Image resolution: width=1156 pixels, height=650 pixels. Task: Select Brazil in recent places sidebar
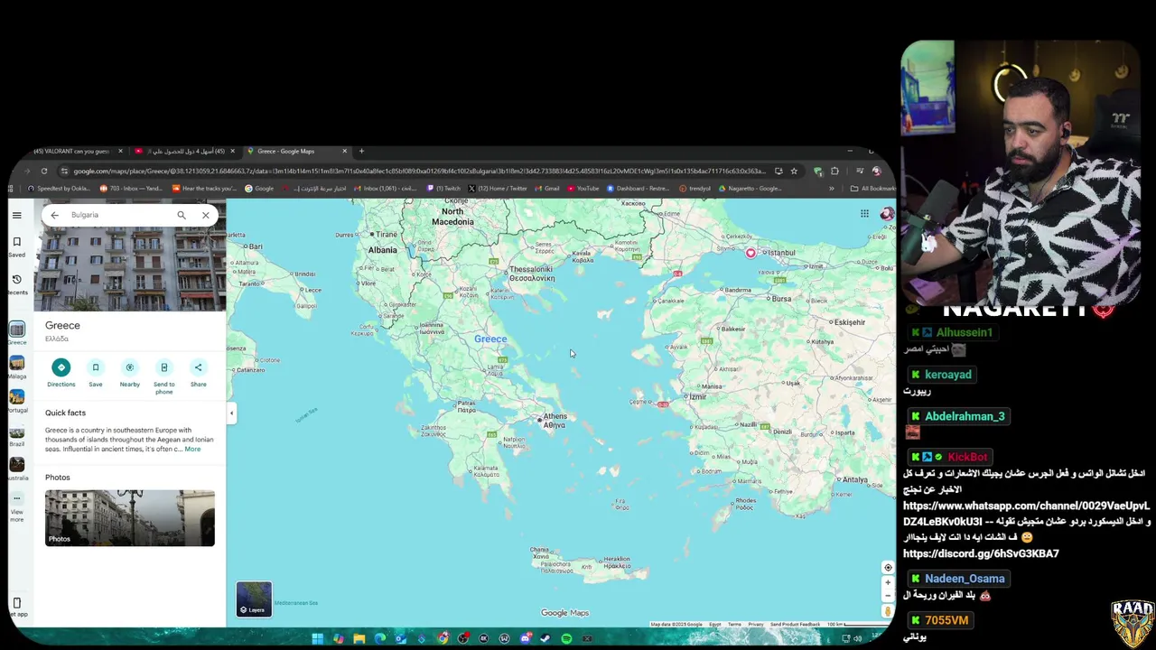tap(17, 434)
